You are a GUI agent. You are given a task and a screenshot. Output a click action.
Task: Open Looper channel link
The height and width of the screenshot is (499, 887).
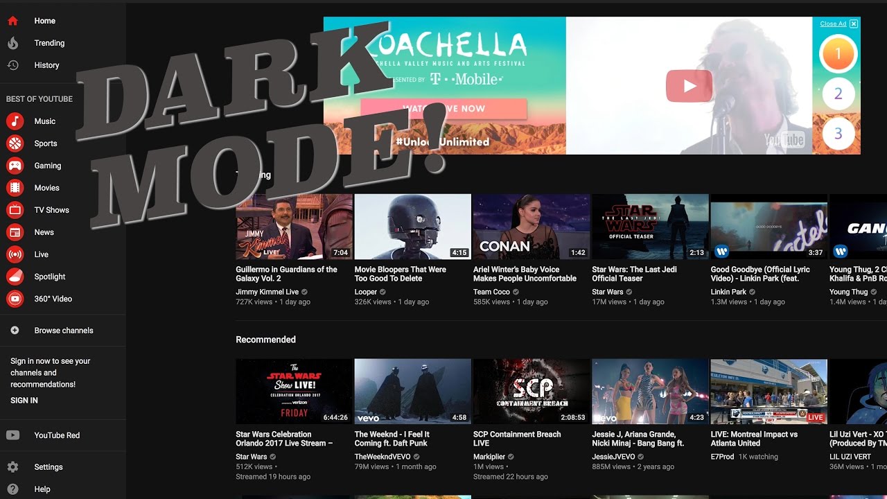click(x=366, y=292)
